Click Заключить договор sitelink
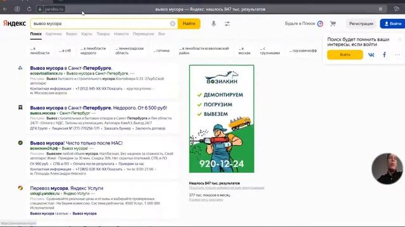Image resolution: width=405 pixels, height=227 pixels. [x=150, y=129]
